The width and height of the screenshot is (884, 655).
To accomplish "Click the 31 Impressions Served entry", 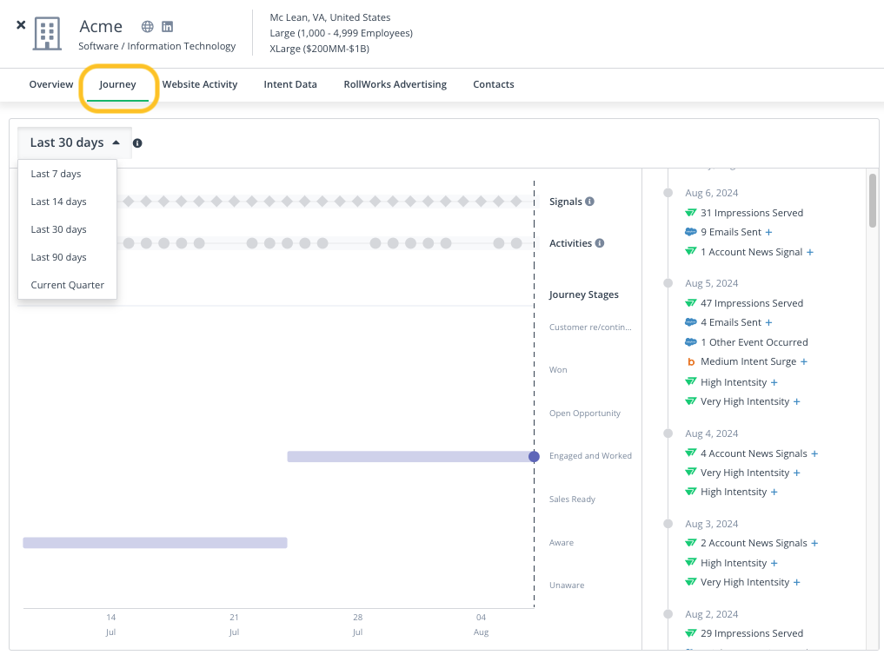I will [752, 213].
